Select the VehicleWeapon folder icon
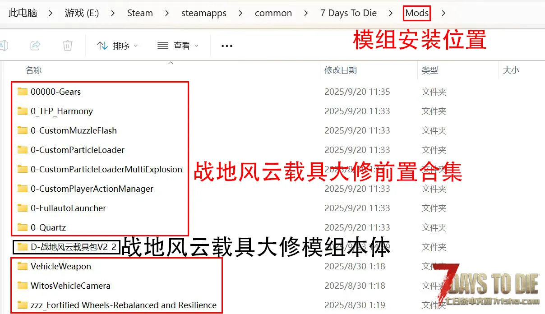This screenshot has width=545, height=314. [23, 266]
